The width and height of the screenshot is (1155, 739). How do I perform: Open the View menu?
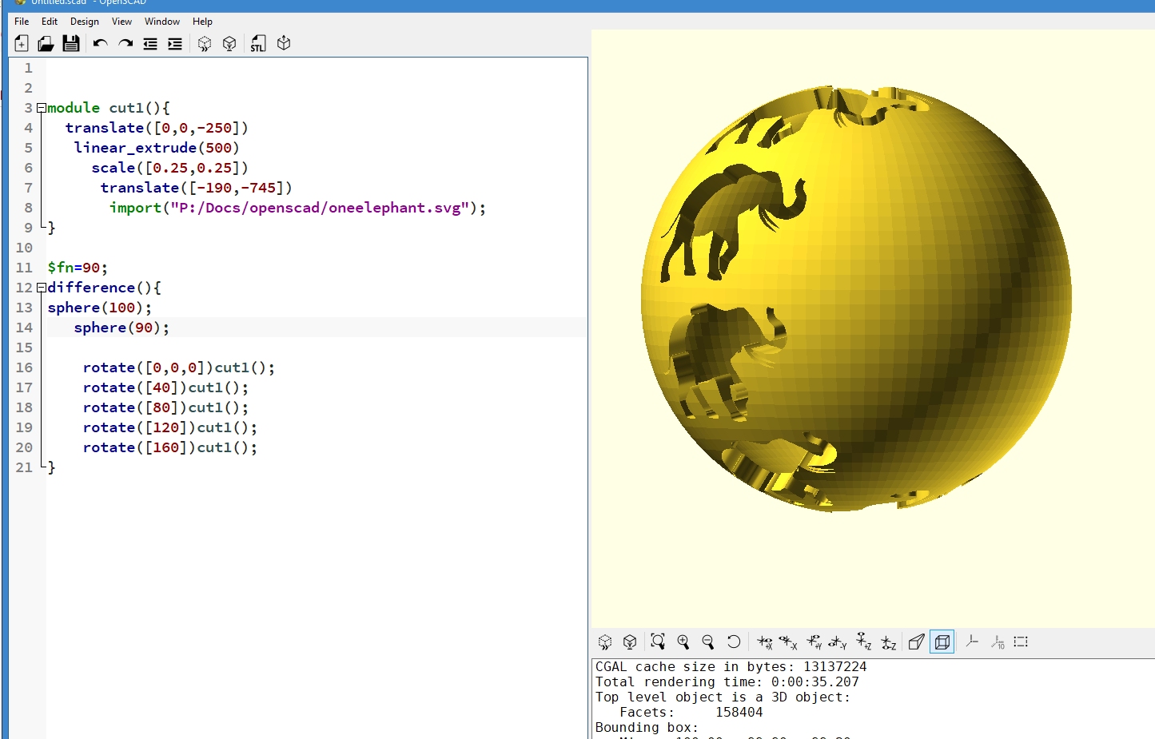coord(121,22)
